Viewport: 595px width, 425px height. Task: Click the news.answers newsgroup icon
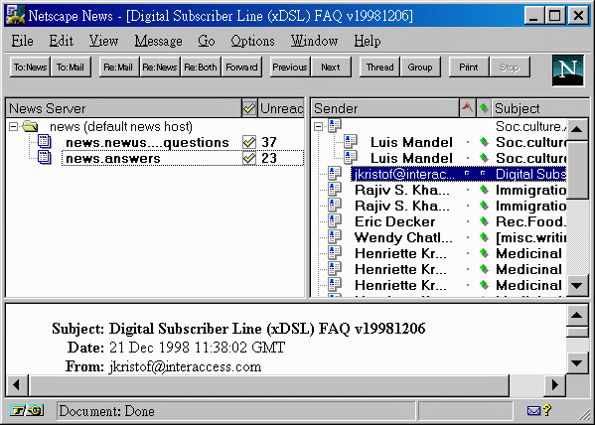pyautogui.click(x=45, y=158)
